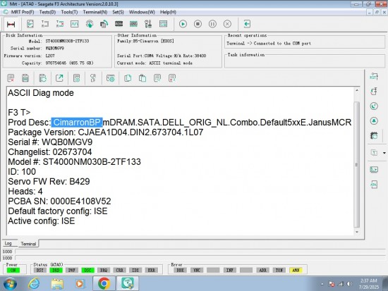388x291 pixels.
Task: Expand the dropdown arrow in right sidebar
Action: (384, 153)
